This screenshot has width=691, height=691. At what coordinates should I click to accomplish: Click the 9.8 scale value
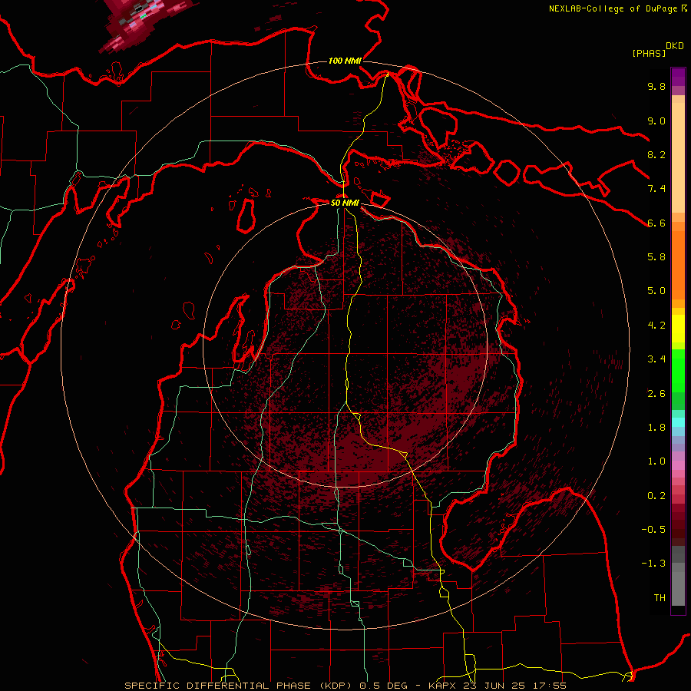pyautogui.click(x=656, y=86)
